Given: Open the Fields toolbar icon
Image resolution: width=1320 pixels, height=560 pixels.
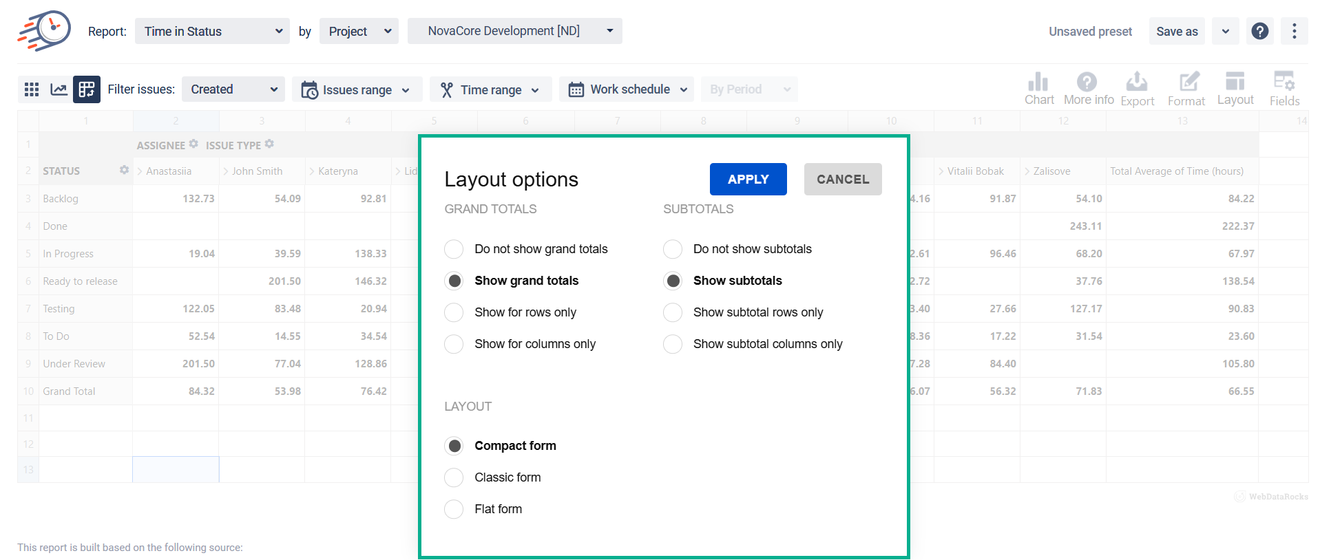Looking at the screenshot, I should [1284, 89].
